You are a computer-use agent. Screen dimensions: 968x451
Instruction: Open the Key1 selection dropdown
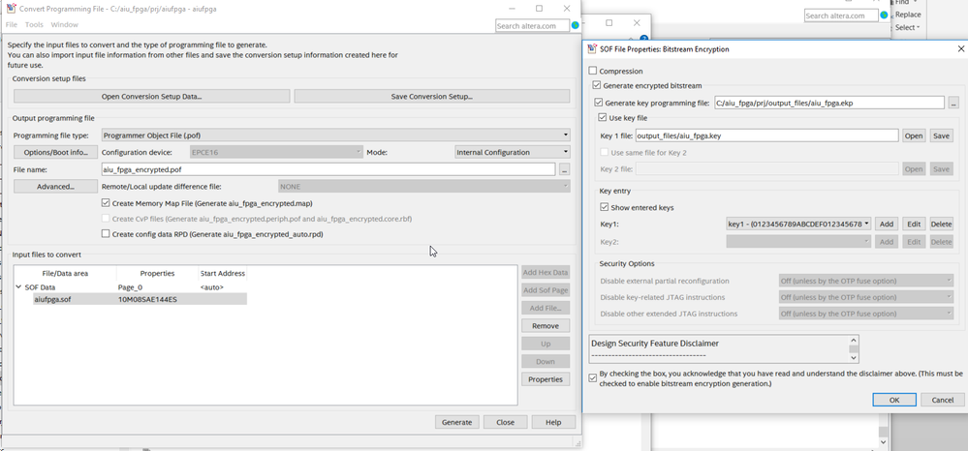pos(798,224)
